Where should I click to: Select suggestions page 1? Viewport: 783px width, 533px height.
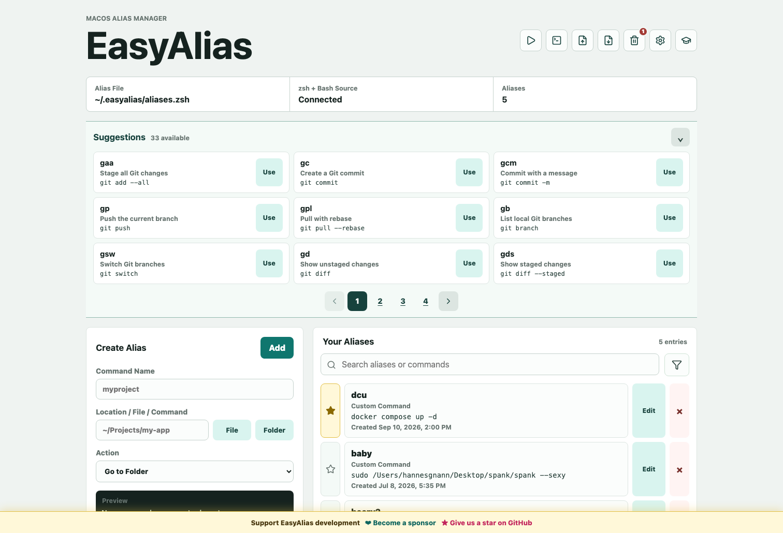(x=357, y=301)
